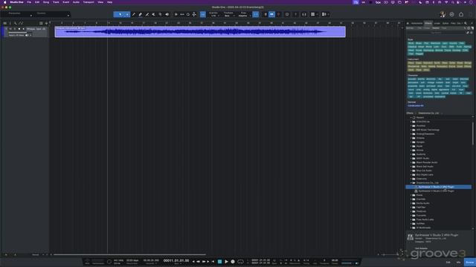Arm record on the Whisper track
This screenshot has height=267, width=476.
point(19,29)
